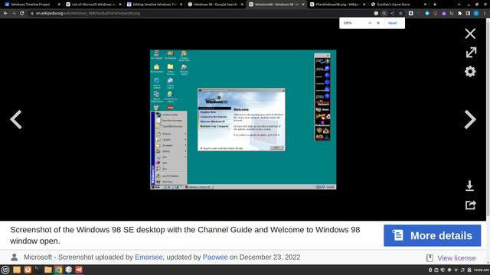The height and width of the screenshot is (275, 490).
Task: Reload the current page
Action: click(22, 14)
